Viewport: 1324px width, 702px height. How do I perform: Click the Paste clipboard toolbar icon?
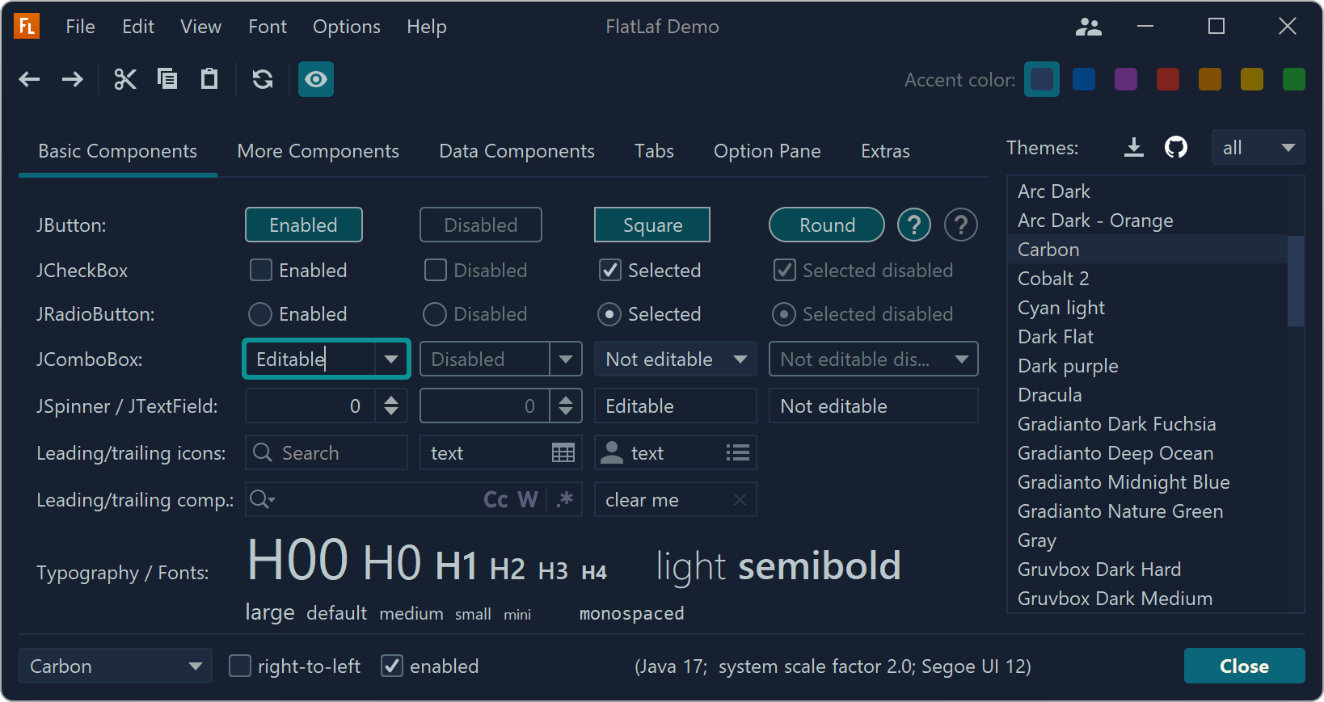[209, 79]
